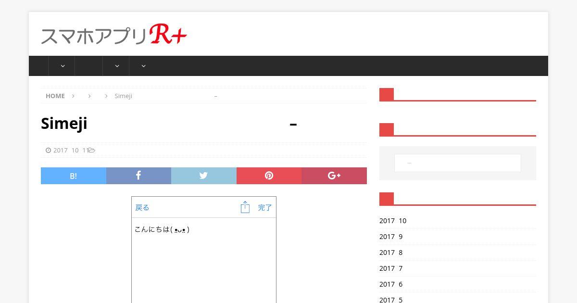Open the 2017 7 archive link
577x303 pixels.
coord(391,268)
